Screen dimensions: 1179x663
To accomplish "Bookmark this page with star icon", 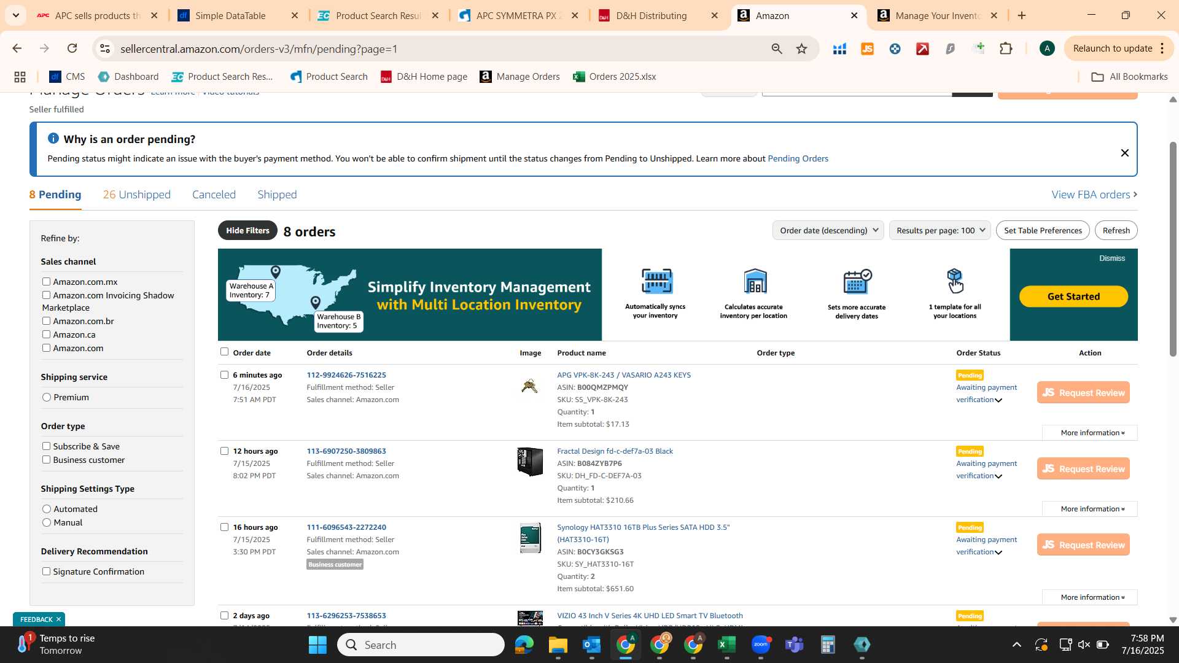I will coord(801,48).
